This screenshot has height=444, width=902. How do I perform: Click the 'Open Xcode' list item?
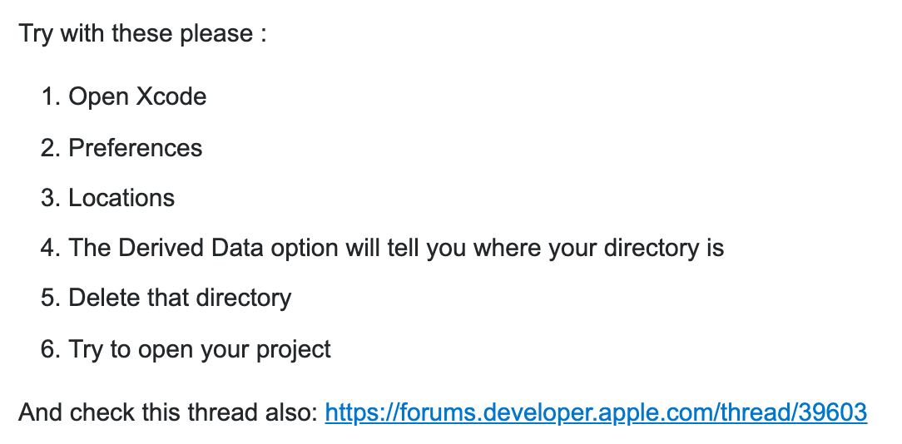point(137,96)
